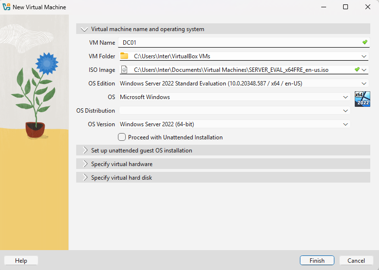The height and width of the screenshot is (270, 379).
Task: Click the VirtualBox logo in title bar
Action: coord(6,7)
